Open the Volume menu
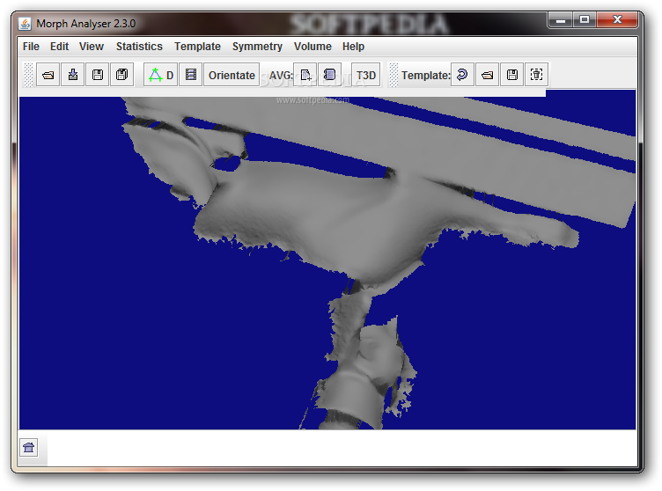Image resolution: width=662 pixels, height=491 pixels. [313, 47]
